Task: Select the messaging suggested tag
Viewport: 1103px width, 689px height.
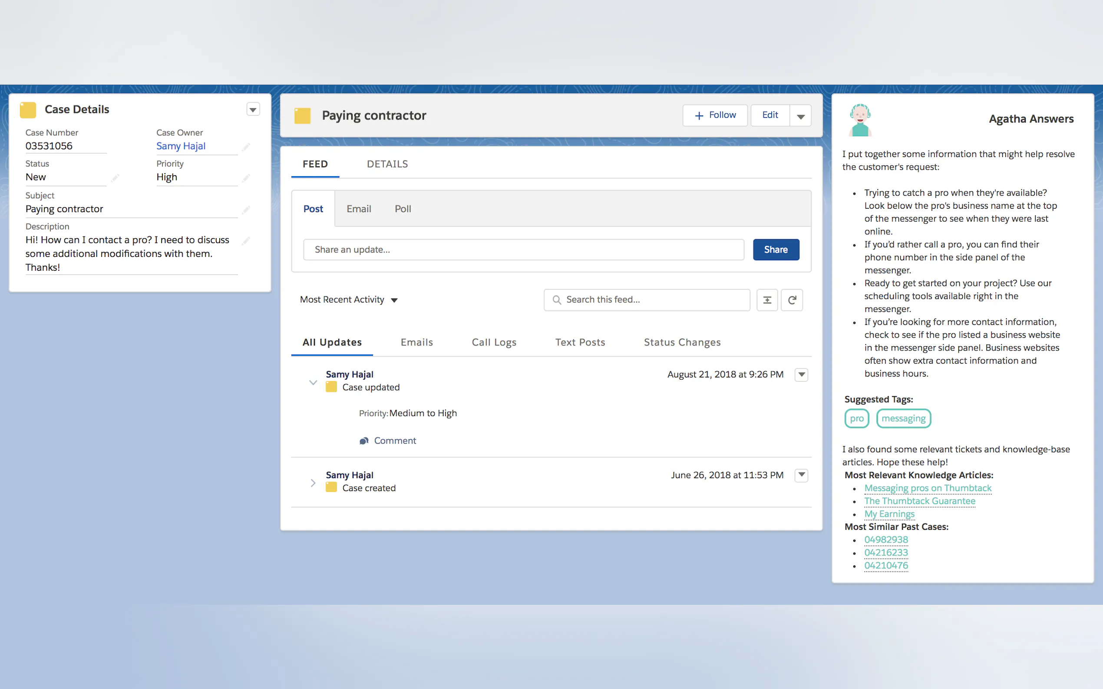Action: coord(903,418)
